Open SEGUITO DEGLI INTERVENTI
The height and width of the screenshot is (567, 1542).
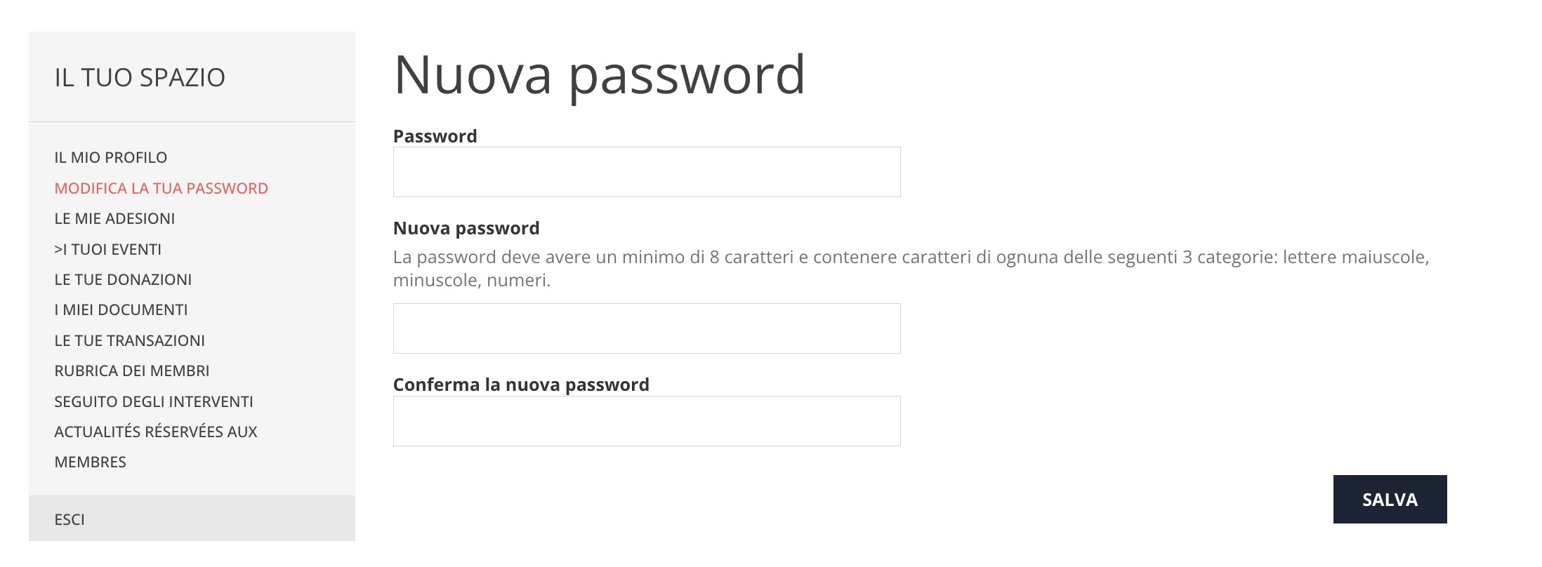tap(153, 401)
